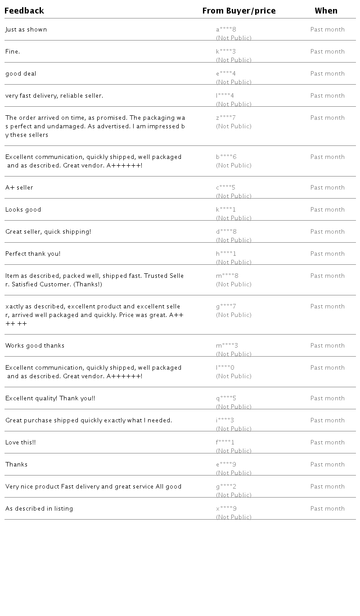
Task: Open buyer x****9 profile
Action: (x=226, y=509)
